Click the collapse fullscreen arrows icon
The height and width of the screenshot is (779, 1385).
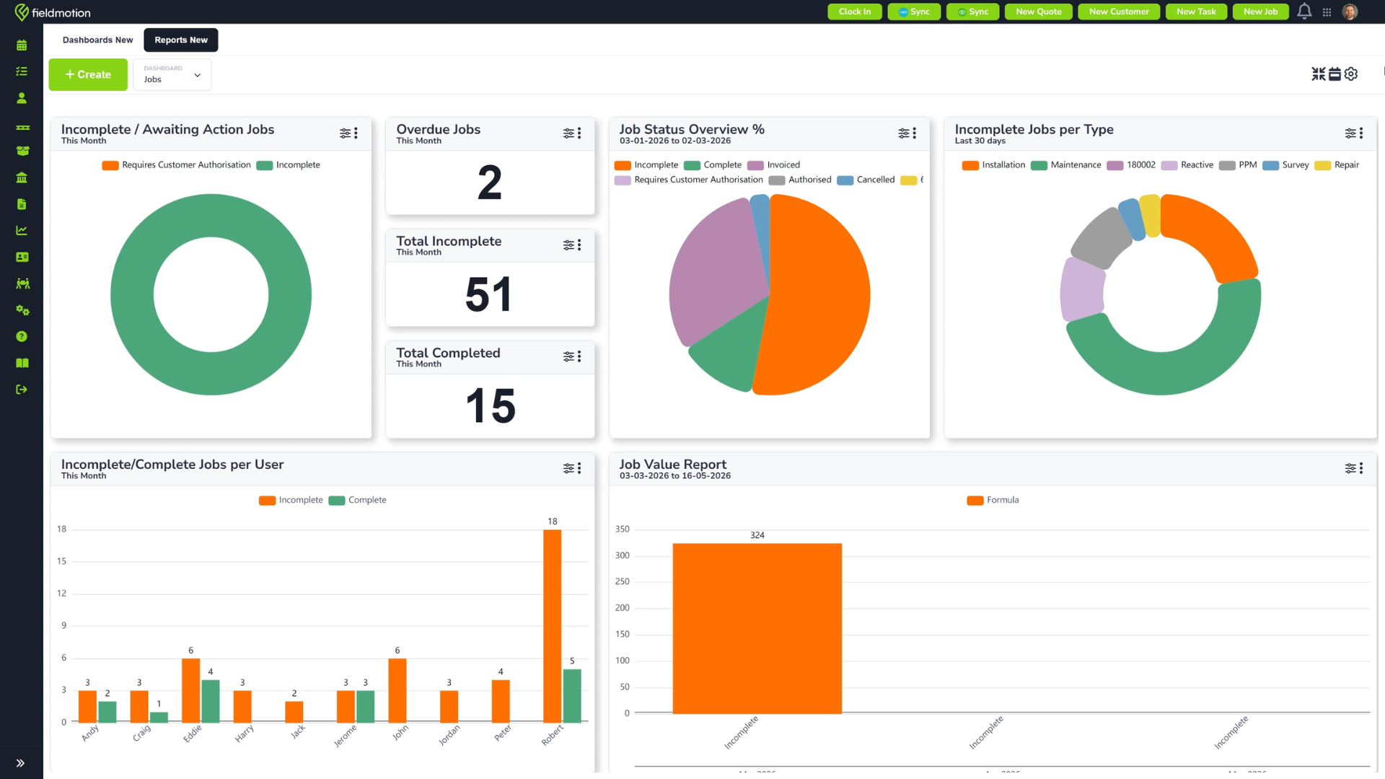(1319, 74)
